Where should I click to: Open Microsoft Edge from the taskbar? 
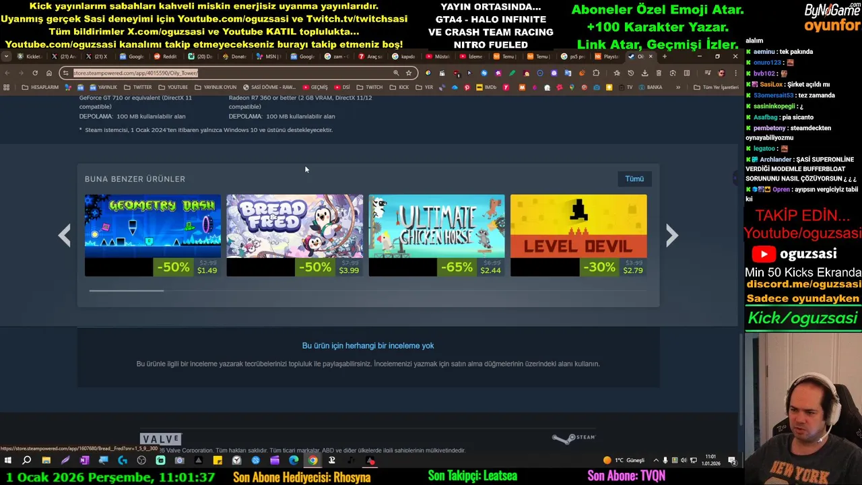[294, 461]
